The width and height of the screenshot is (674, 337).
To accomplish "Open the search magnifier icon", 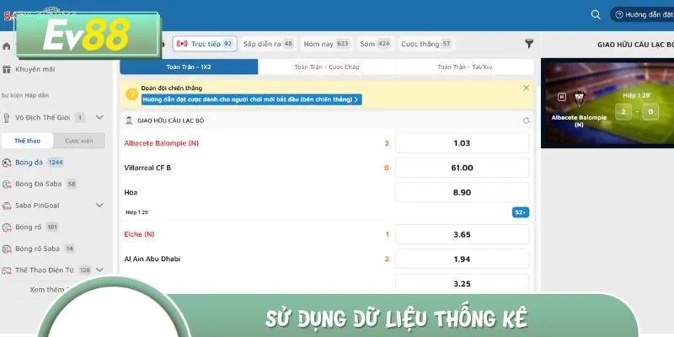I will pos(596,14).
